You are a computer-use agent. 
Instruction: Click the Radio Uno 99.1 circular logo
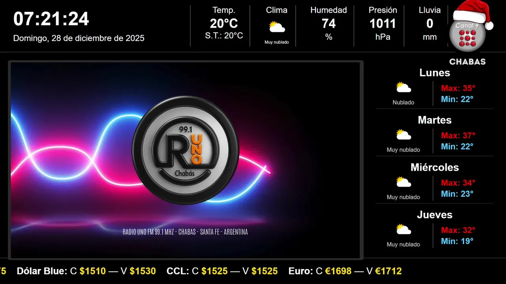point(185,150)
